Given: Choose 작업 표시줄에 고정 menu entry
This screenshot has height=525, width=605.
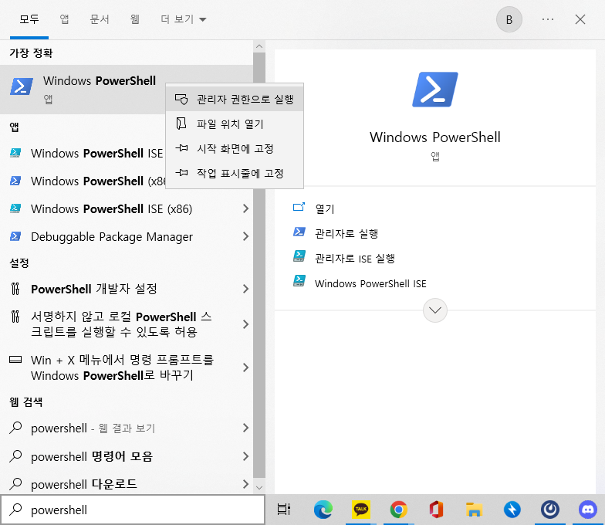Looking at the screenshot, I should [x=235, y=173].
